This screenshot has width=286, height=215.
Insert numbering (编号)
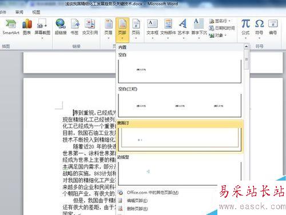pyautogui.click(x=273, y=28)
